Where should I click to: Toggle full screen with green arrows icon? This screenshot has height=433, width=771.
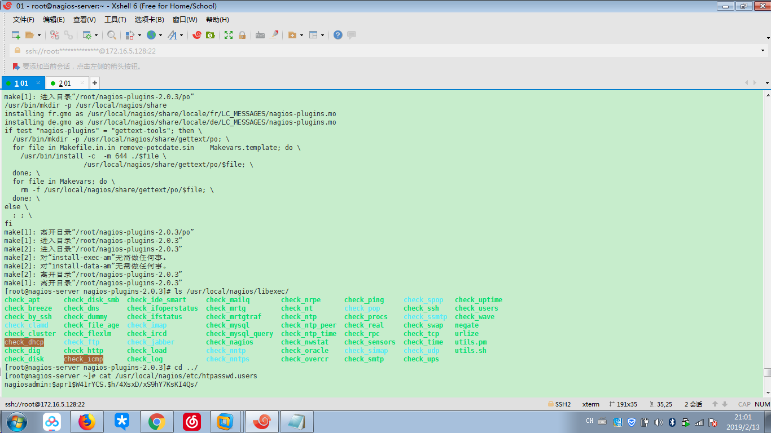coord(229,35)
